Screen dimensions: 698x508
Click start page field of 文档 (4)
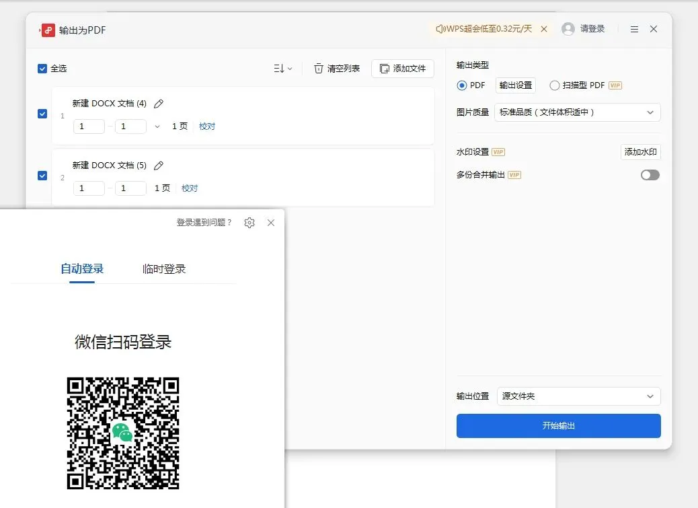point(89,126)
